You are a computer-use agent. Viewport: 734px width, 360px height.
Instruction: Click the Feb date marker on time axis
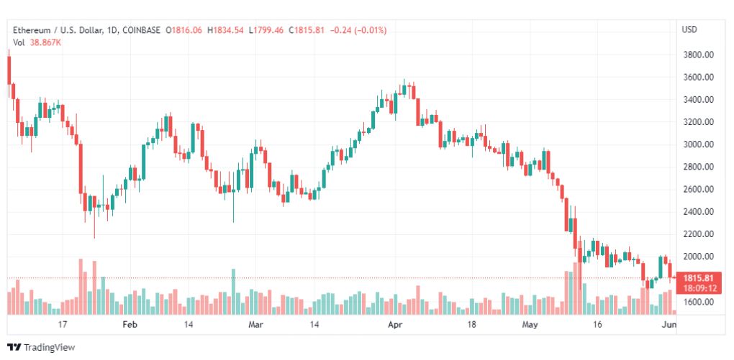(x=129, y=325)
